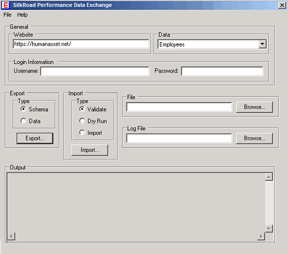The height and width of the screenshot is (254, 288).
Task: Click the Import... button
Action: pos(90,150)
